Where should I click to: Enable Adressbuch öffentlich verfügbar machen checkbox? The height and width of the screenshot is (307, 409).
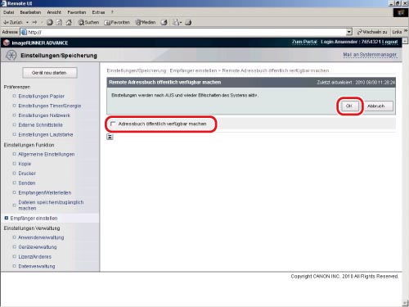click(x=113, y=124)
